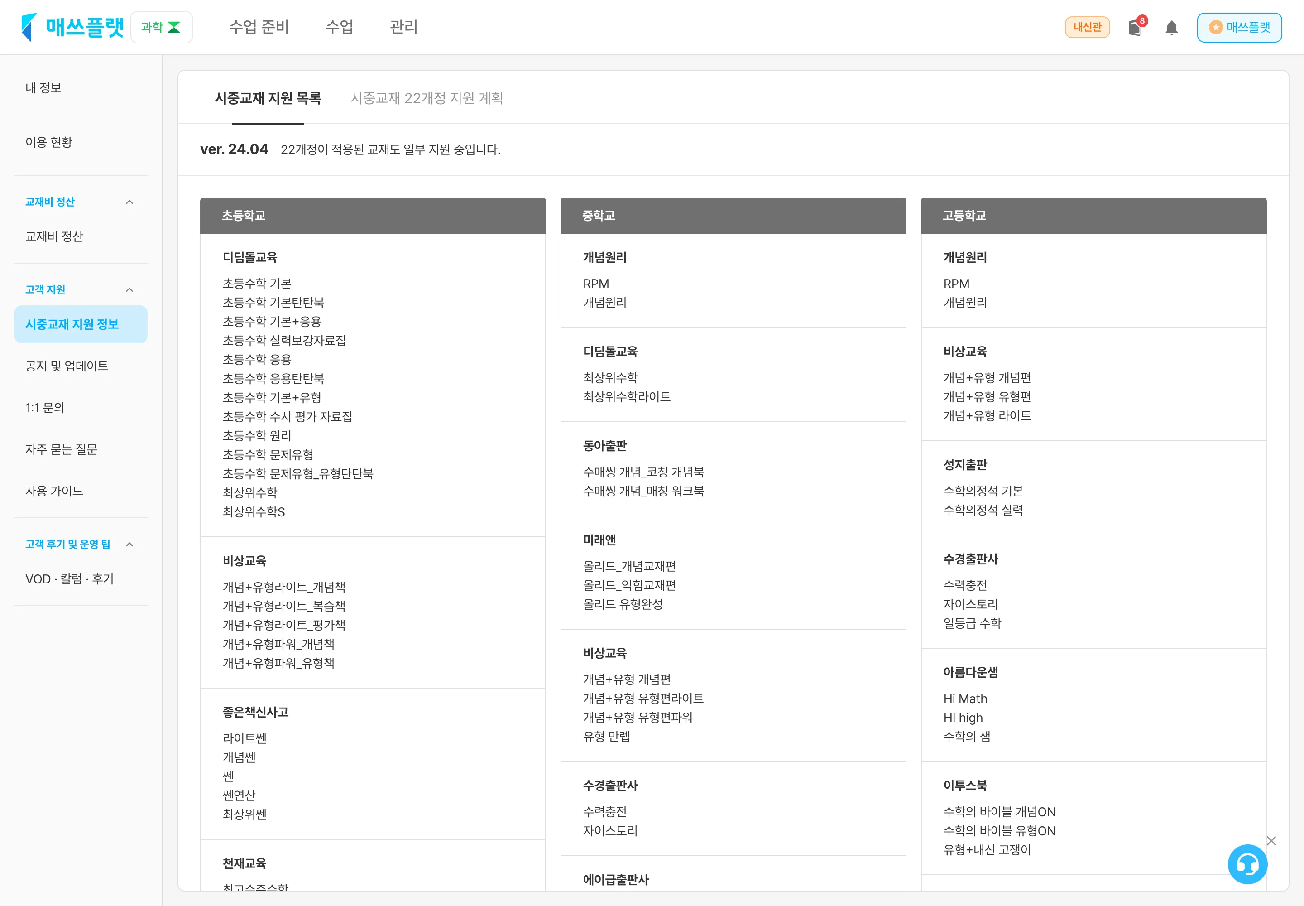Select 시중교재 지원 정보 in sidebar
Viewport: 1304px width, 906px height.
click(x=81, y=324)
